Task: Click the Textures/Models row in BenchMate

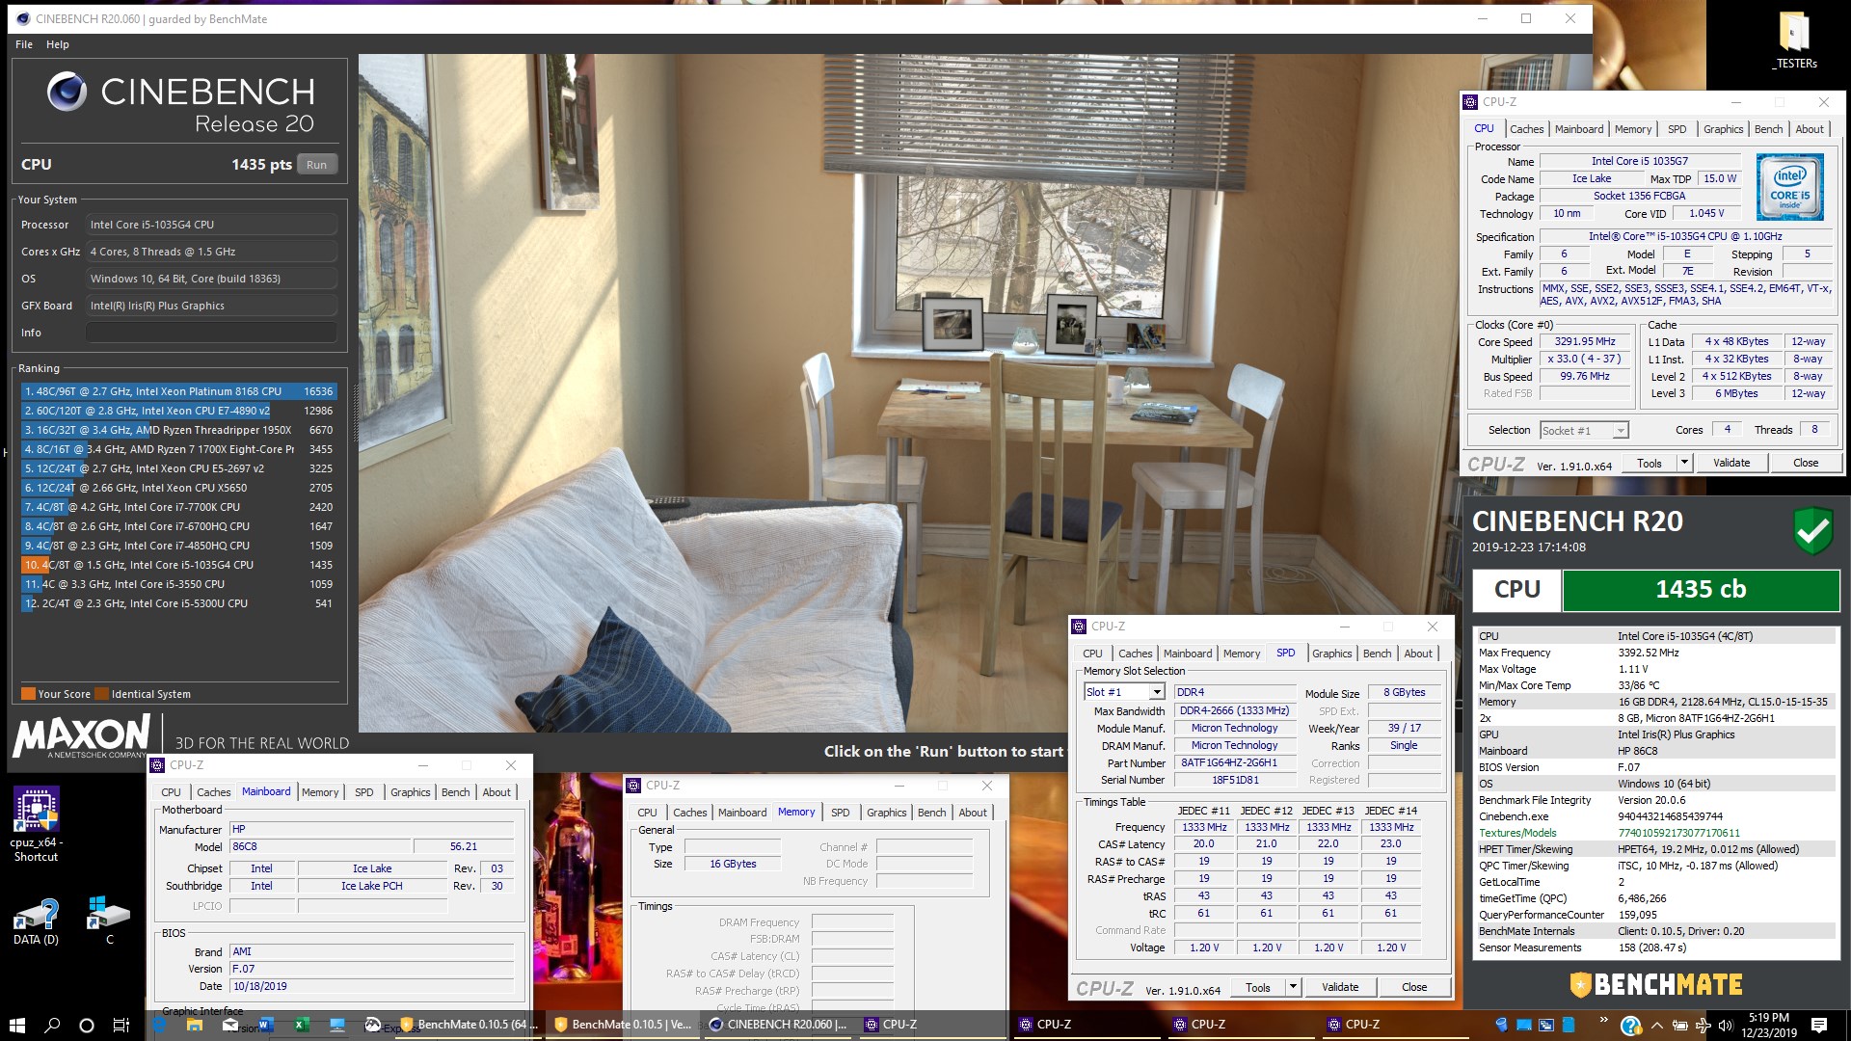Action: click(x=1655, y=833)
